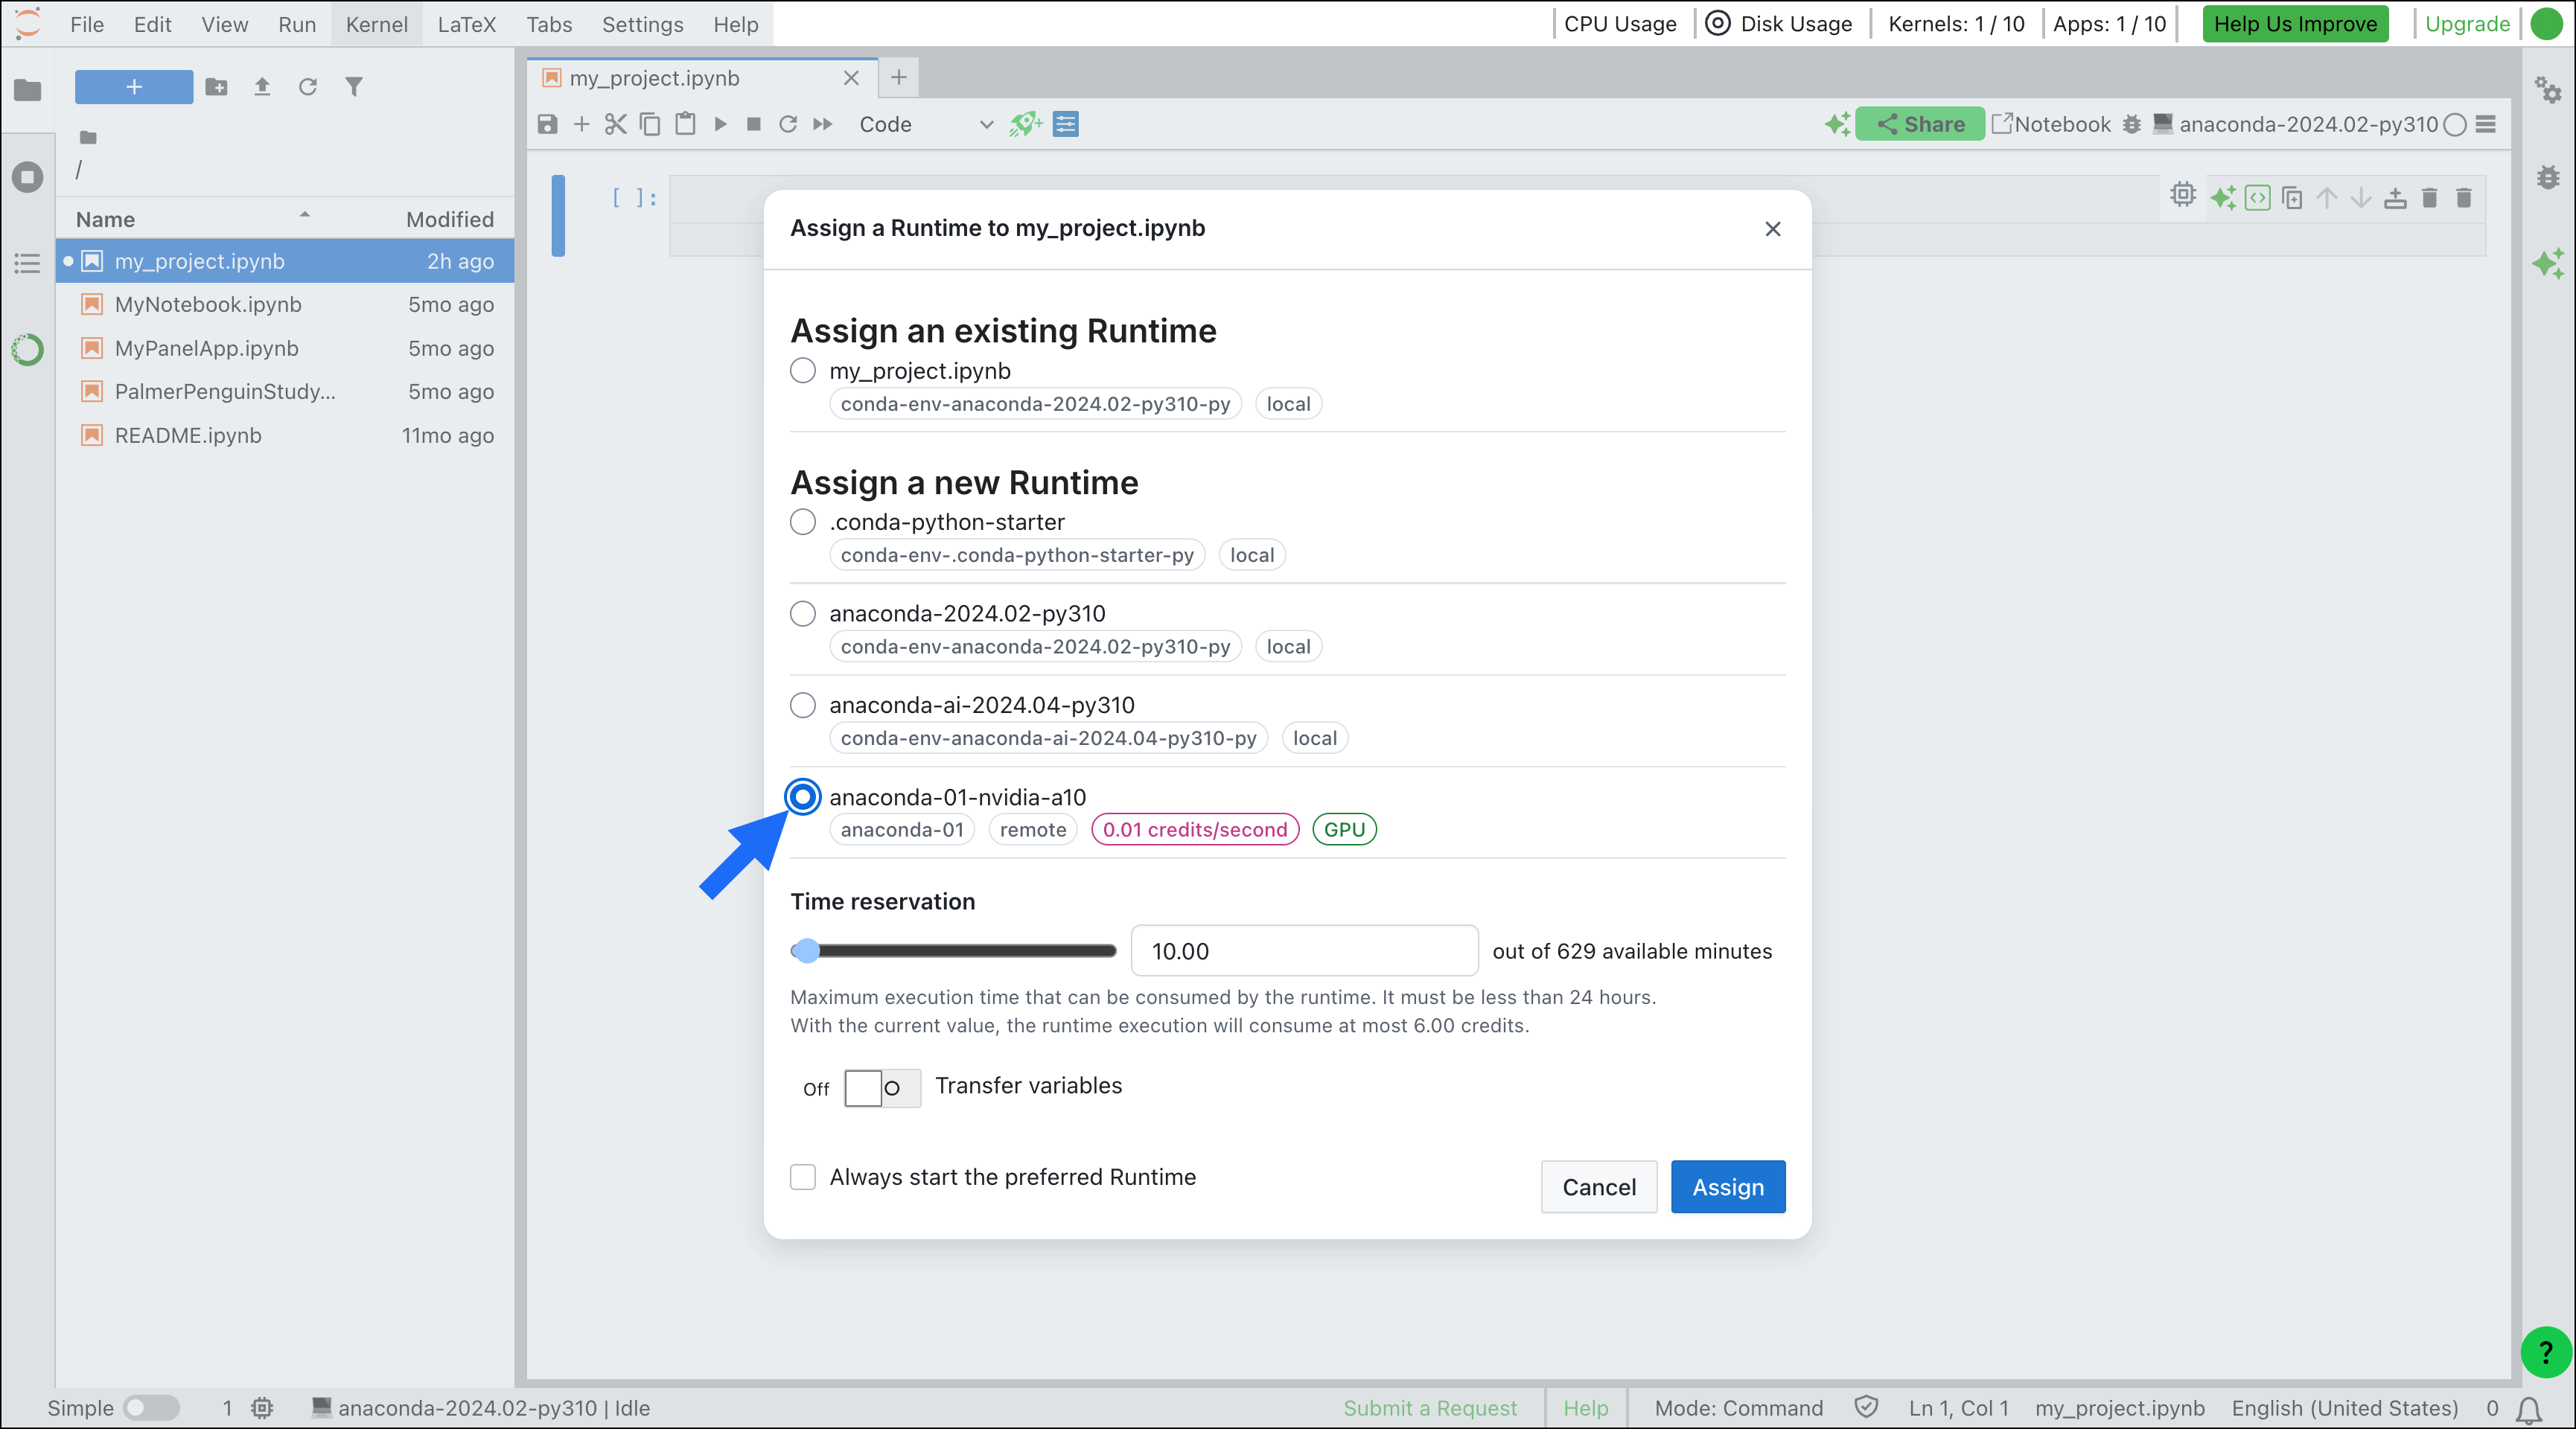Click the Time reservation slider handle

pyautogui.click(x=806, y=951)
